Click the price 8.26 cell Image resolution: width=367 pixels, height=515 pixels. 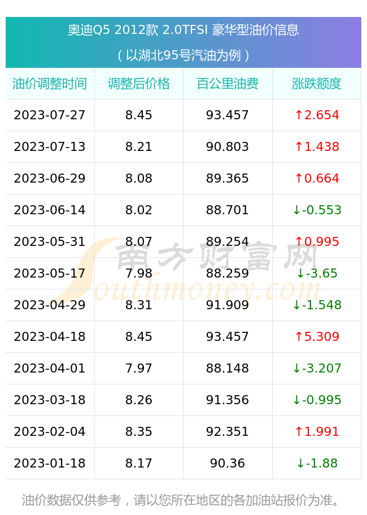(139, 400)
